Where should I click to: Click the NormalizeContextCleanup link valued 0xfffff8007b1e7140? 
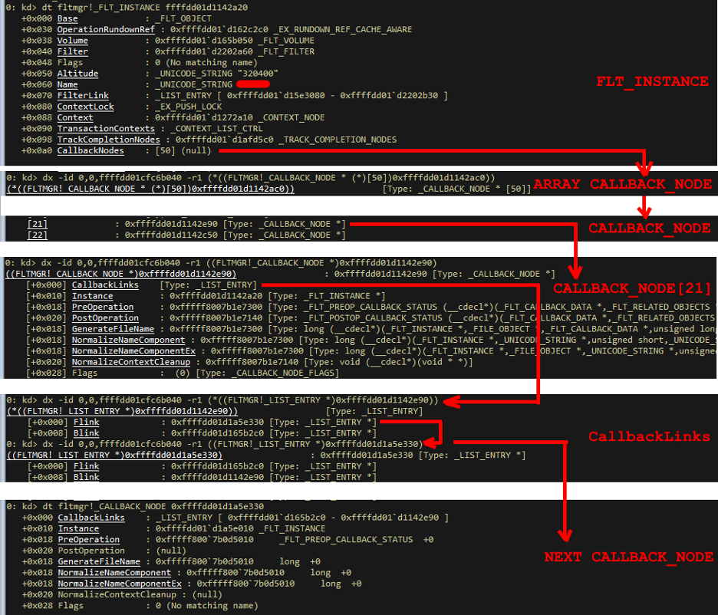pyautogui.click(x=131, y=362)
